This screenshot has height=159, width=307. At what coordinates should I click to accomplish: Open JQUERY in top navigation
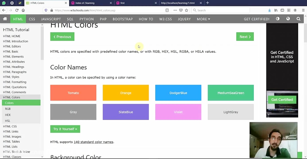184,19
